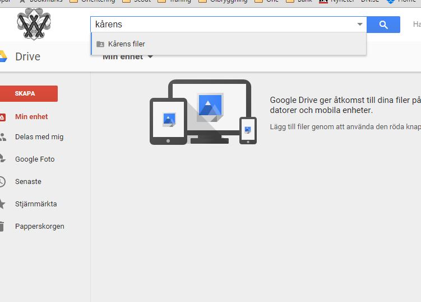The width and height of the screenshot is (421, 302).
Task: Click the 'Lägg till filer genom' hint text
Action: point(345,127)
